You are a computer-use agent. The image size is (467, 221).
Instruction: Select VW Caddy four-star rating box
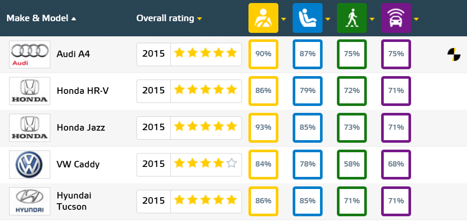point(189,164)
